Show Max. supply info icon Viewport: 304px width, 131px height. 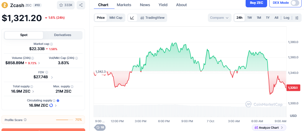[x=72, y=86]
